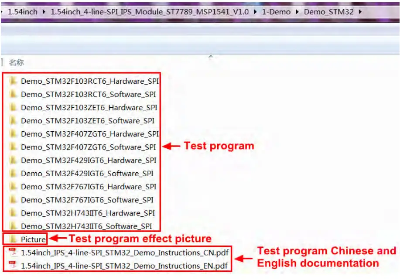Click PDF icon of Demo_Instructions_CN file

point(13,252)
